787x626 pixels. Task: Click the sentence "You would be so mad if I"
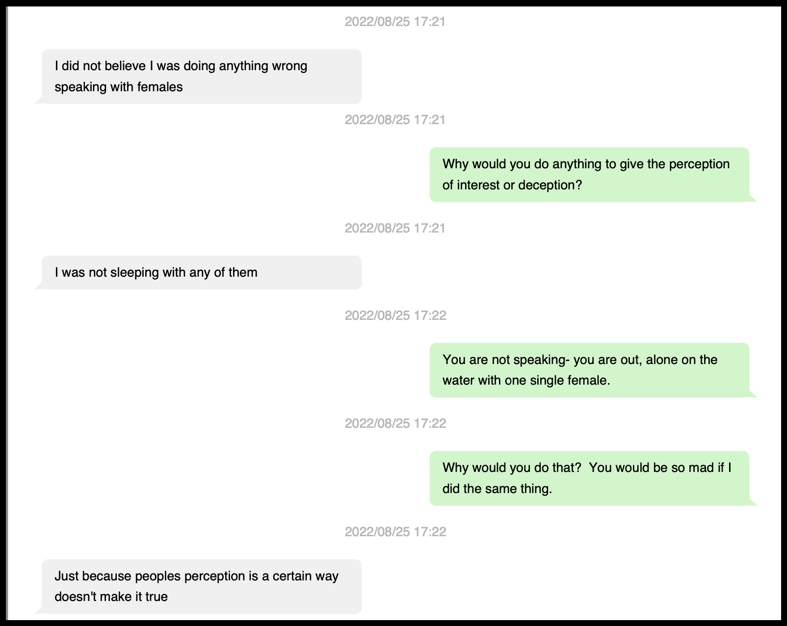coord(660,468)
